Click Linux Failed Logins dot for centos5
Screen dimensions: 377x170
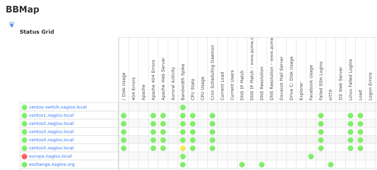click(x=350, y=148)
